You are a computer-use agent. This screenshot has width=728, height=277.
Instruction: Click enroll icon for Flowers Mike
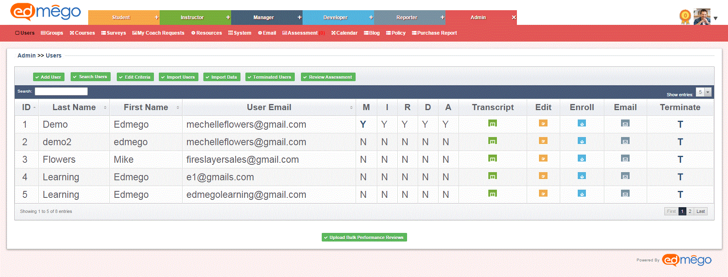[582, 158]
